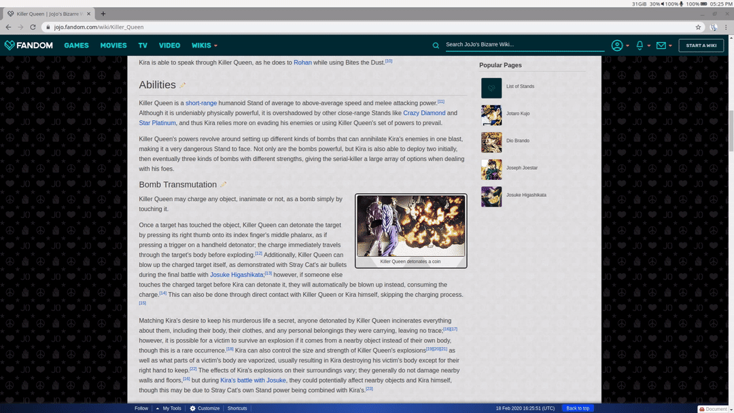Follow the Rohan link

coord(302,62)
